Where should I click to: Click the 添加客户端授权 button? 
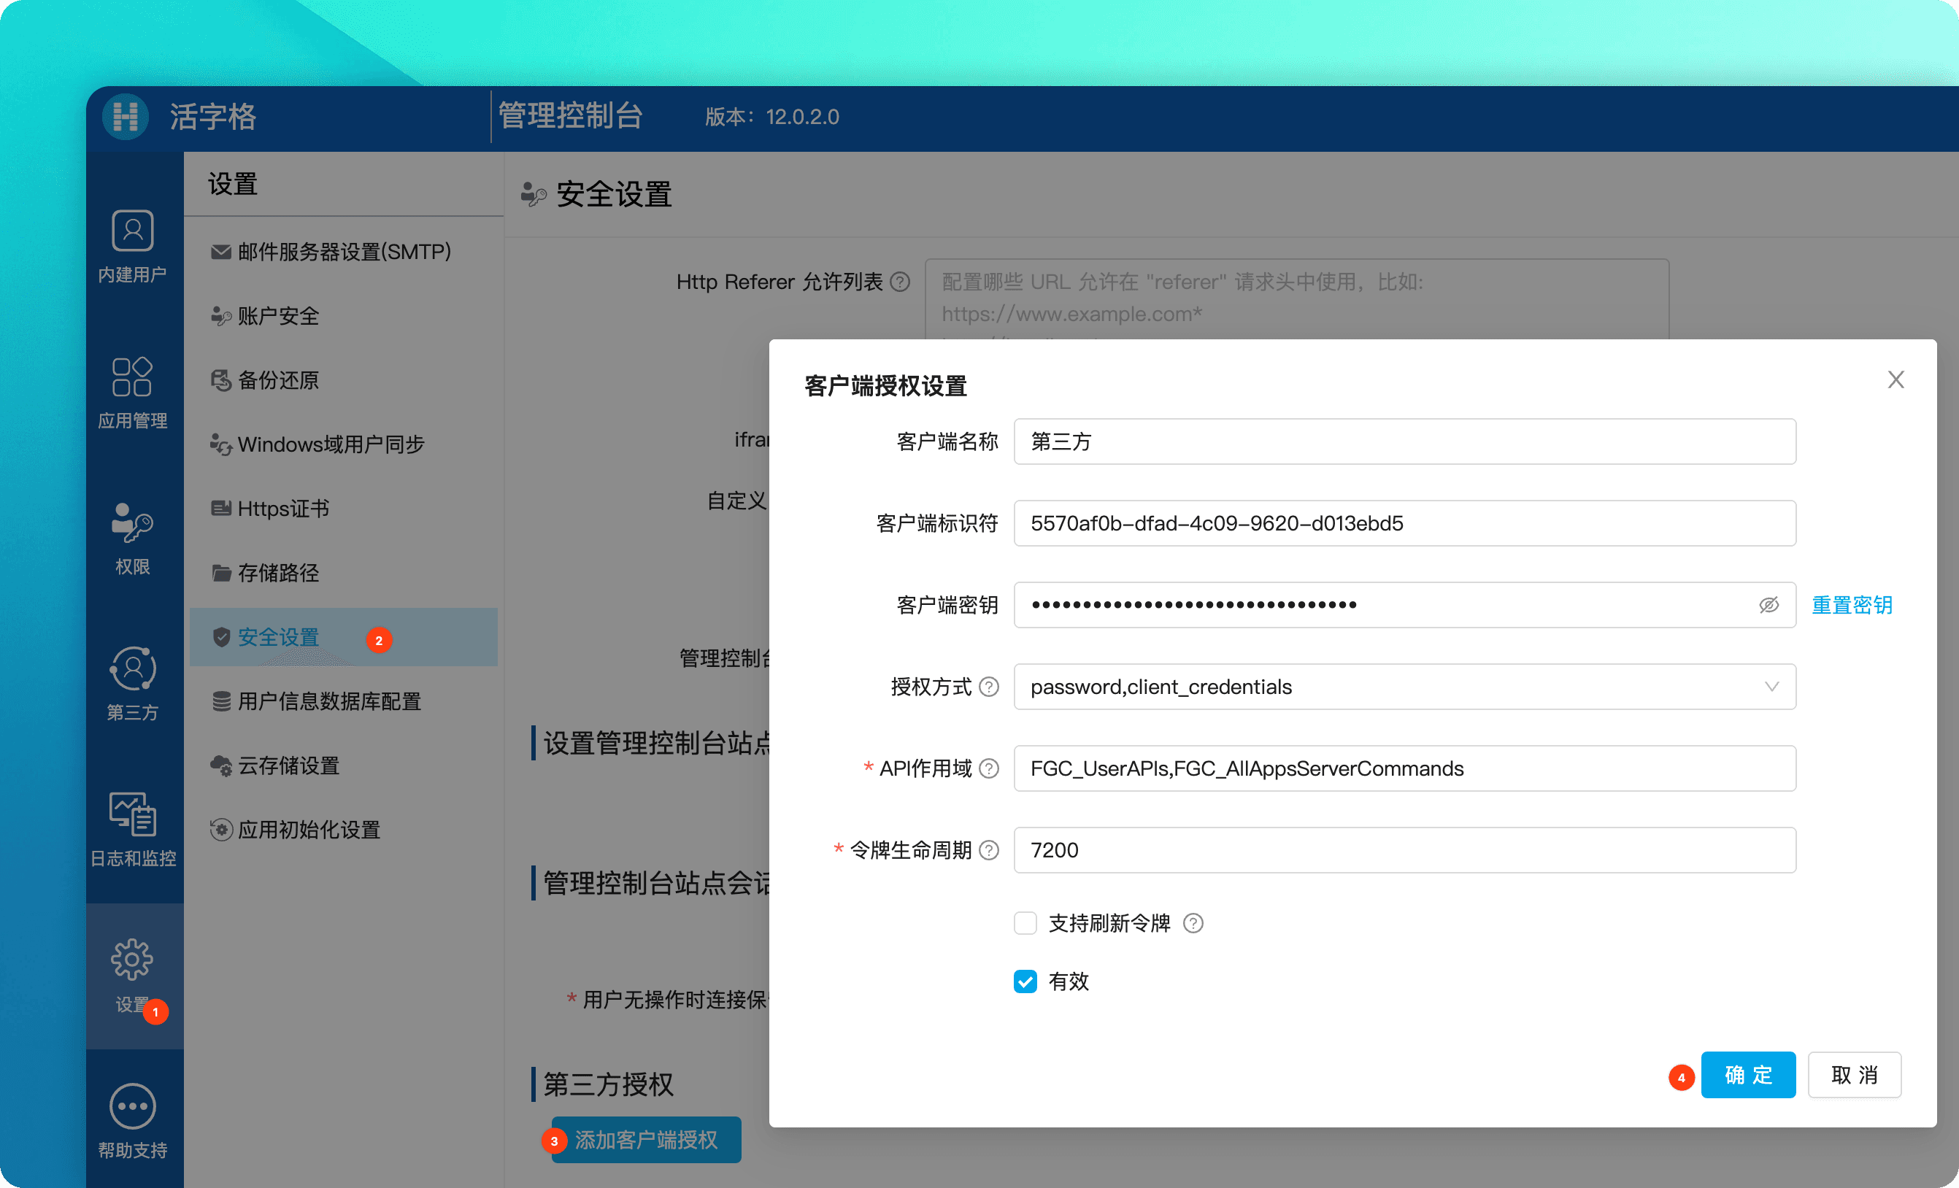coord(645,1141)
